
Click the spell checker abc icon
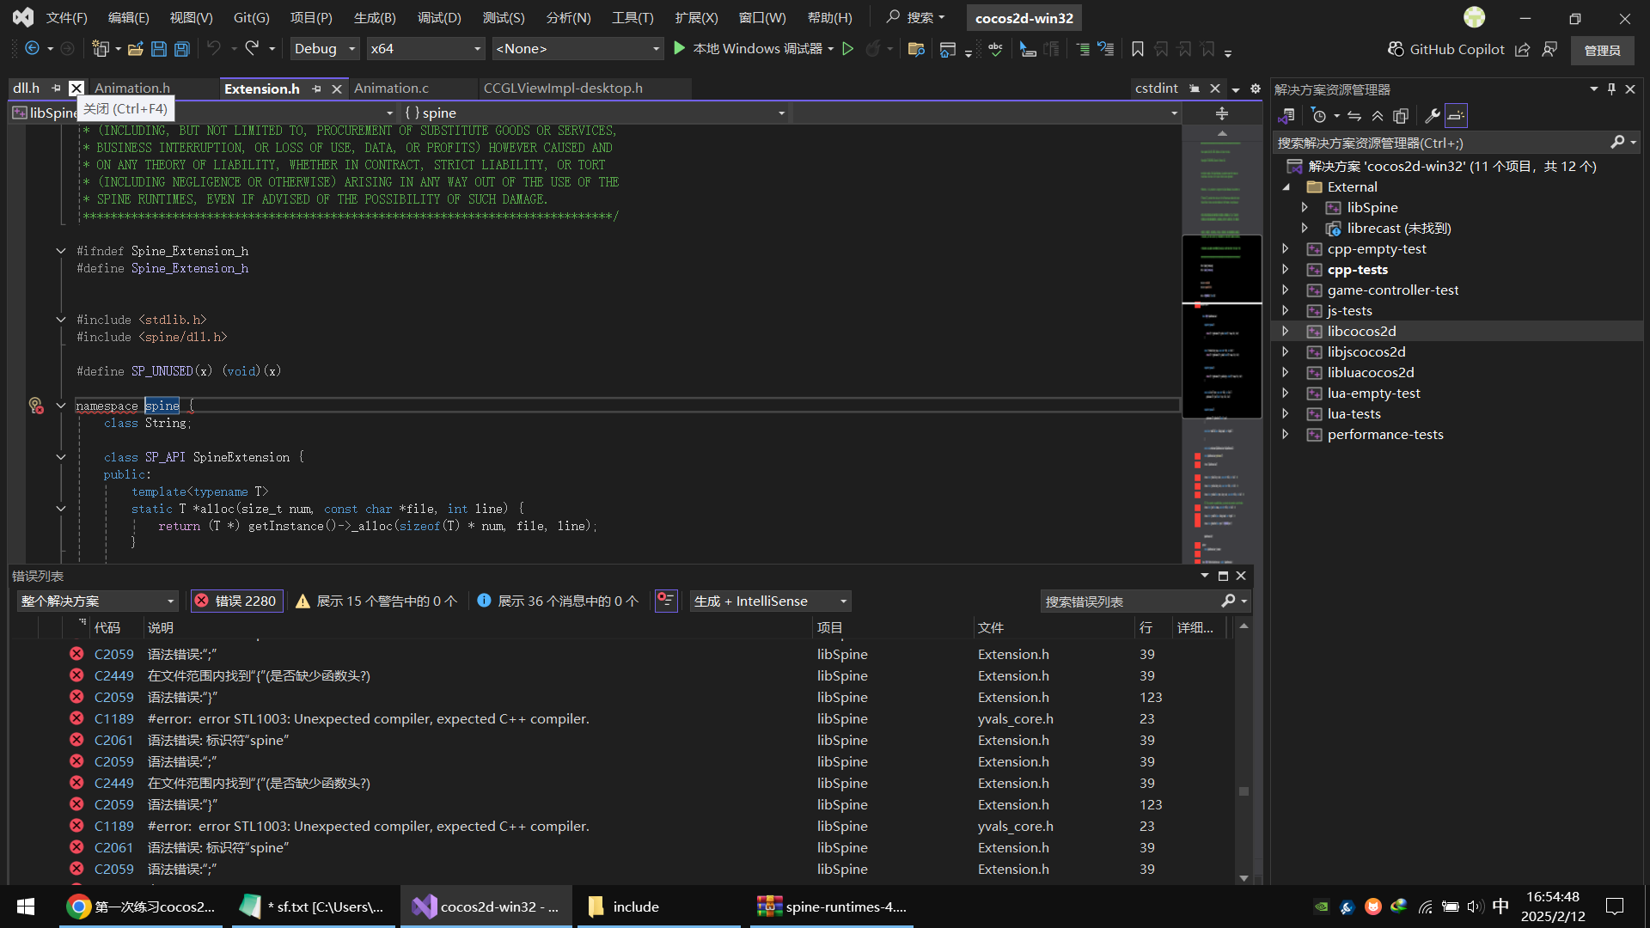[995, 49]
